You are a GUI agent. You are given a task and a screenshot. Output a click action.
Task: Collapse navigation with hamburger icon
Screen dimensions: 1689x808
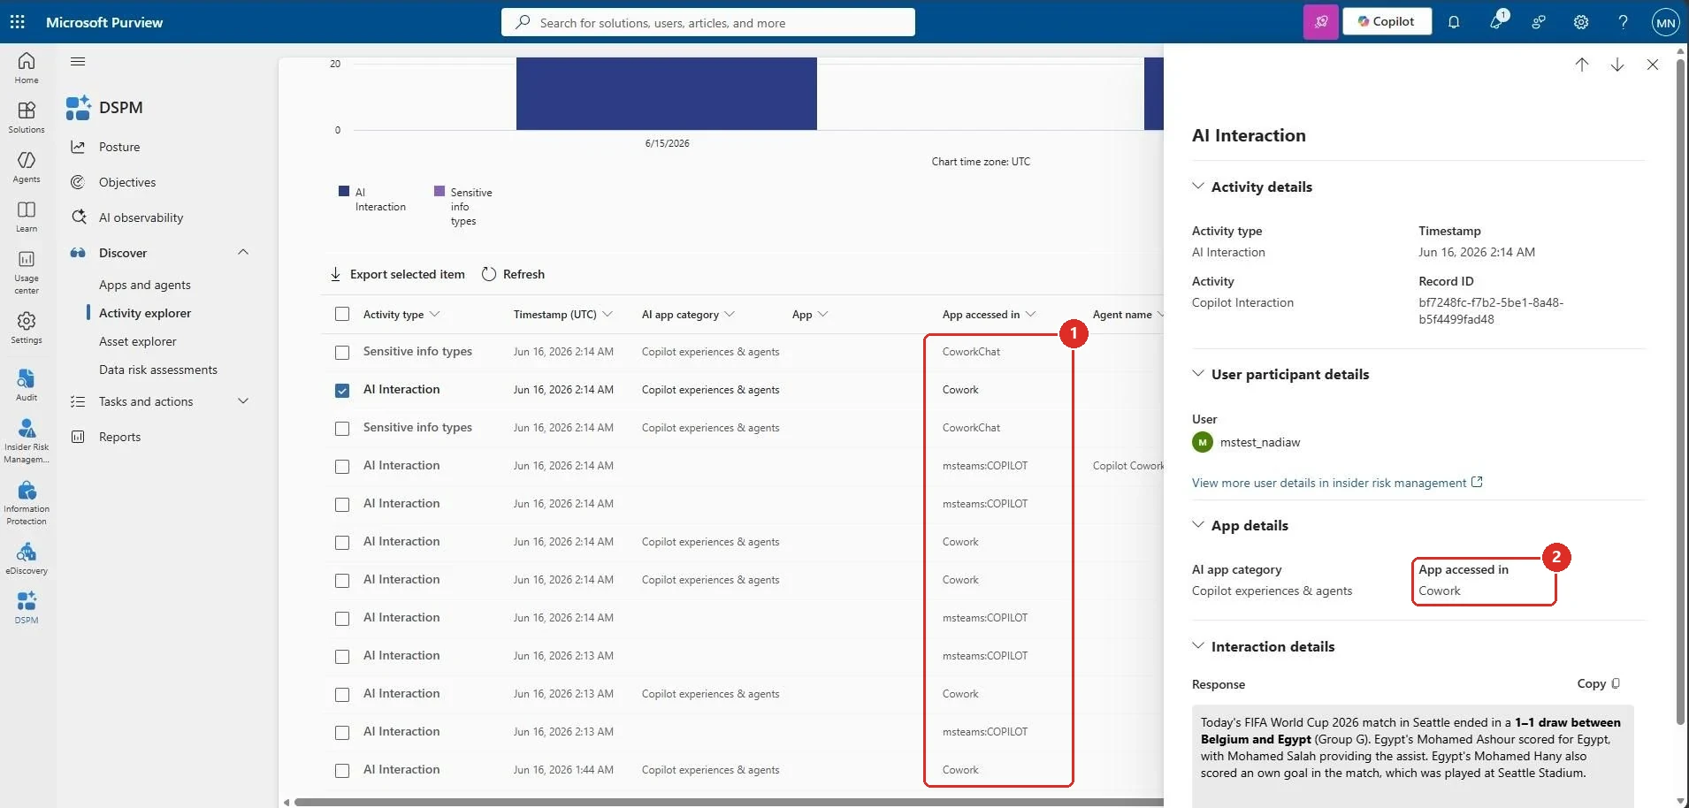click(x=78, y=62)
